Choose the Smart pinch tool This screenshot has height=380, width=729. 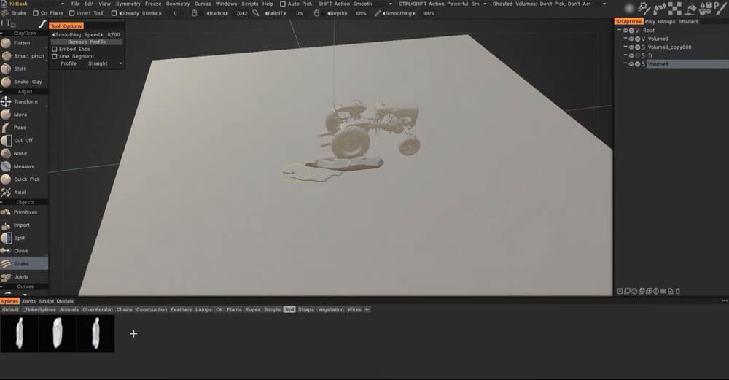[x=26, y=56]
